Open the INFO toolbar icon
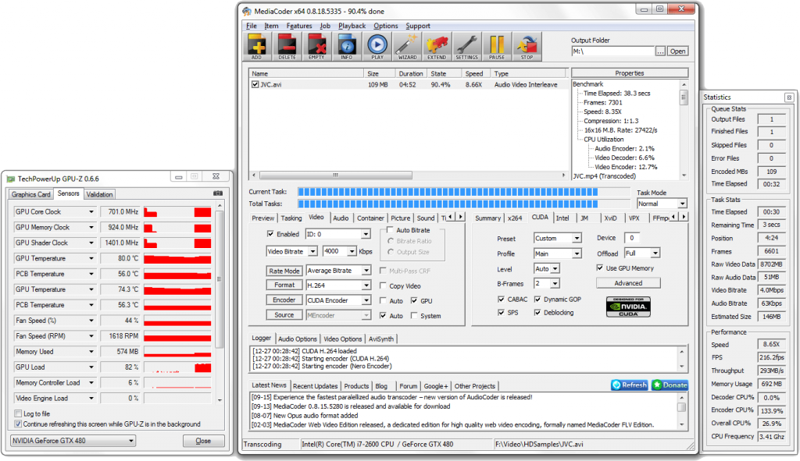 pyautogui.click(x=346, y=47)
